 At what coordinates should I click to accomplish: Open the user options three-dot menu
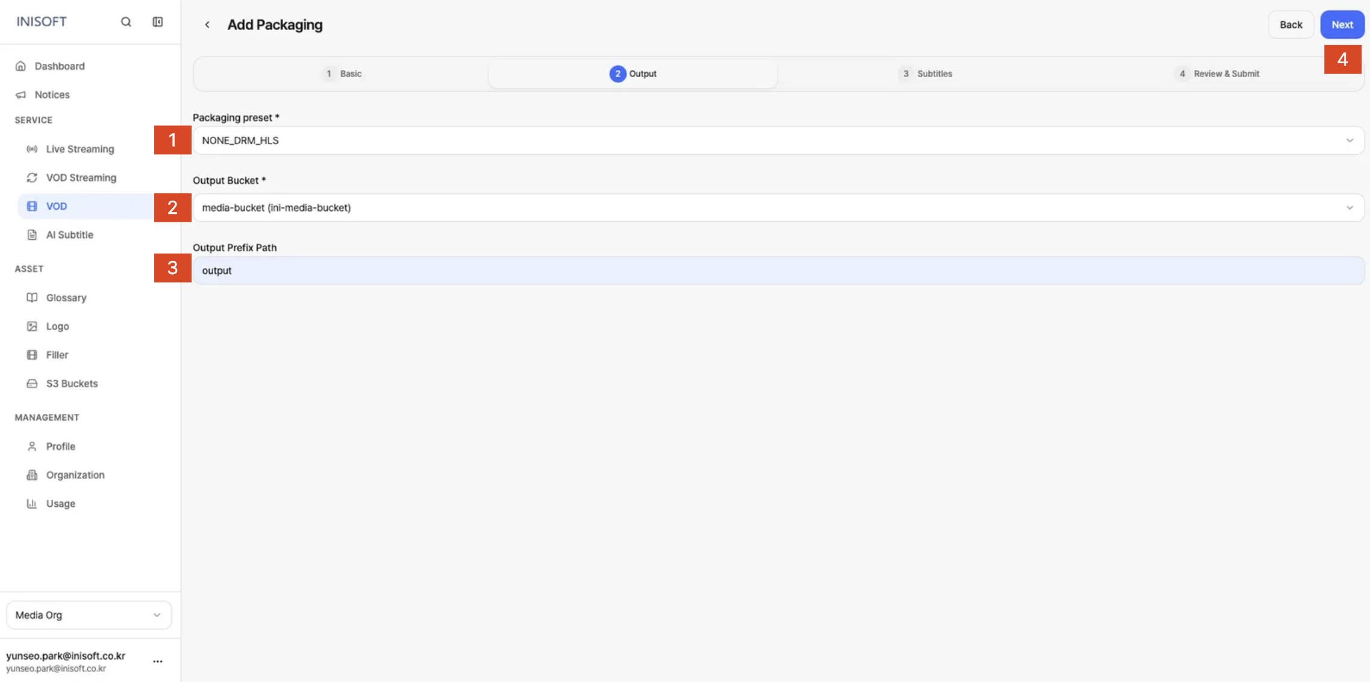[x=158, y=662]
